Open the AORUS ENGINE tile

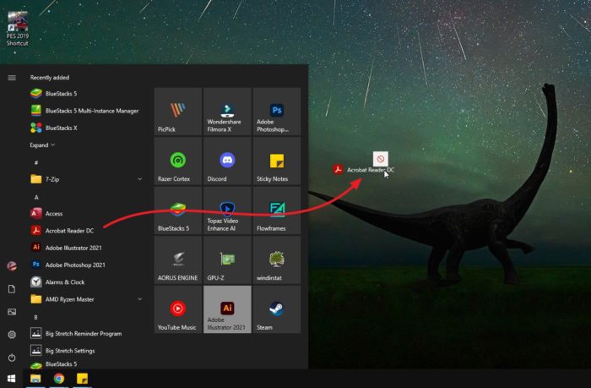pyautogui.click(x=178, y=260)
